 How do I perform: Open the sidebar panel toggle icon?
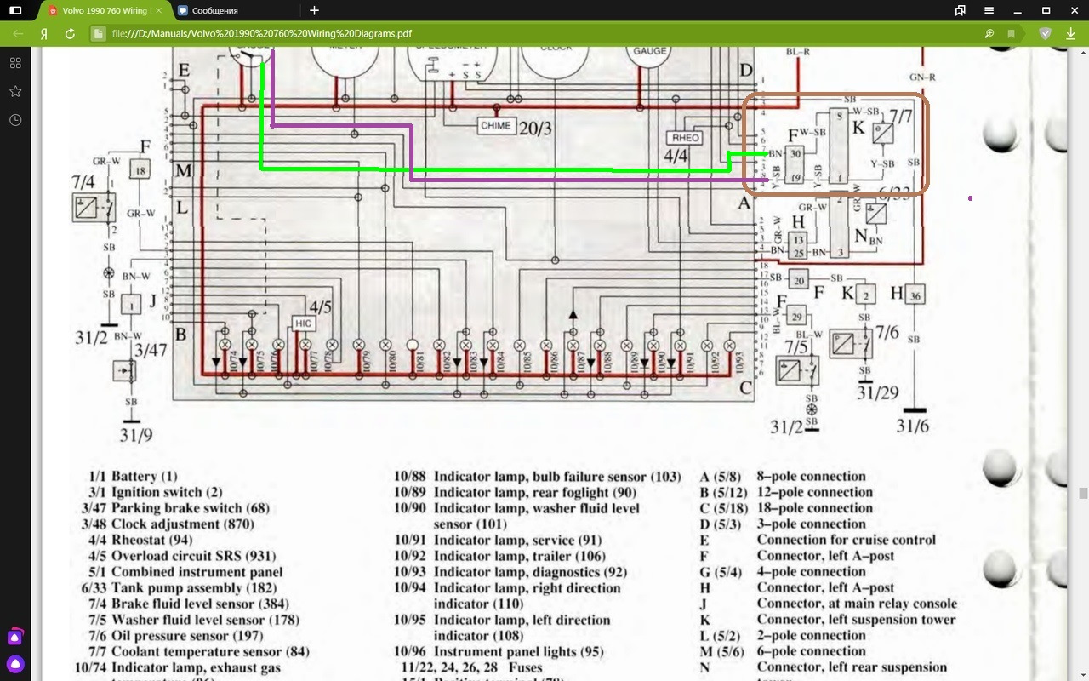point(15,10)
